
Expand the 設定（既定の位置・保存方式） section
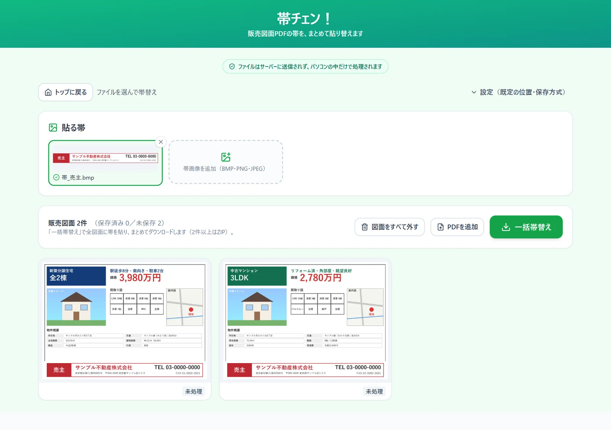[x=518, y=92]
